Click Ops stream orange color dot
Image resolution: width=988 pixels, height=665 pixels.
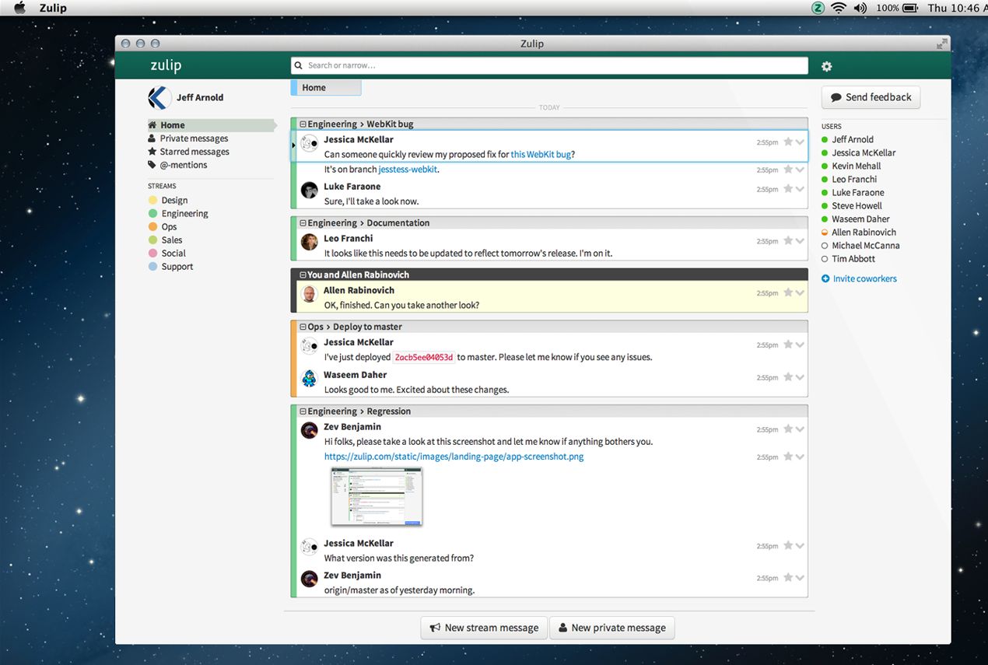coord(152,226)
